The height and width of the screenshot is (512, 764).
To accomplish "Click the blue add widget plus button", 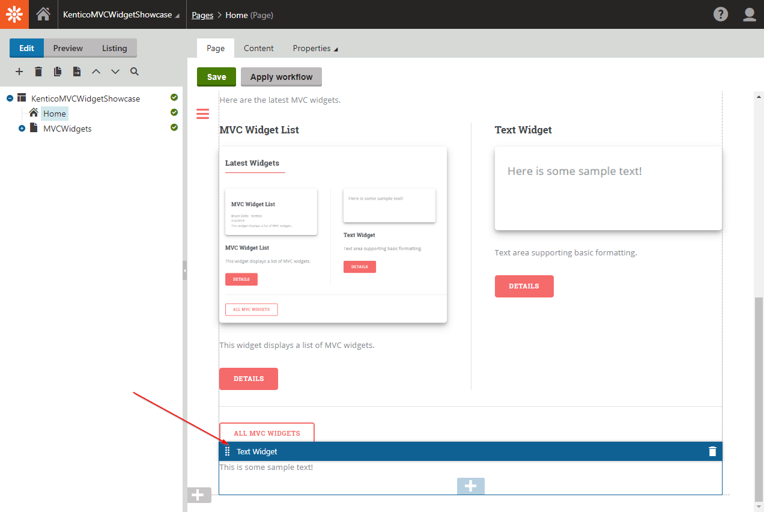I will pyautogui.click(x=471, y=486).
